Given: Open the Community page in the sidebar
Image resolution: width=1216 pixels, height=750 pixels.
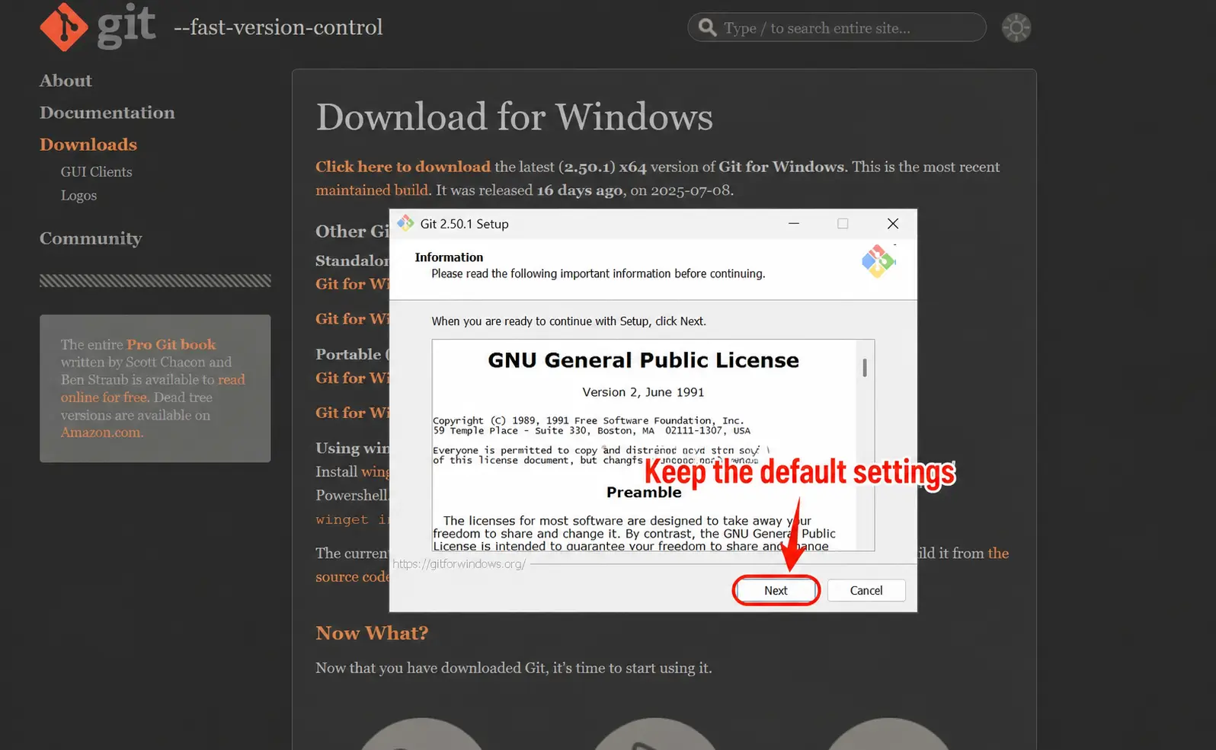Looking at the screenshot, I should (91, 239).
